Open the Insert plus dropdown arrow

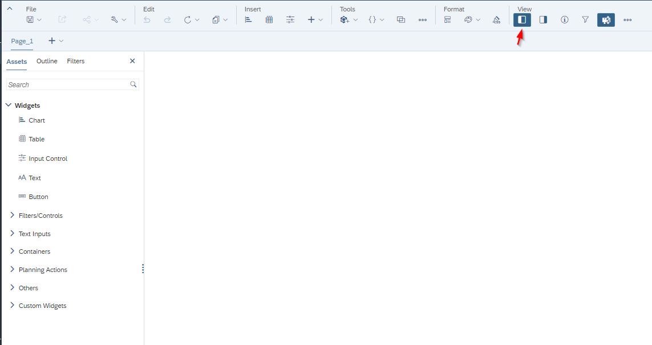(321, 20)
